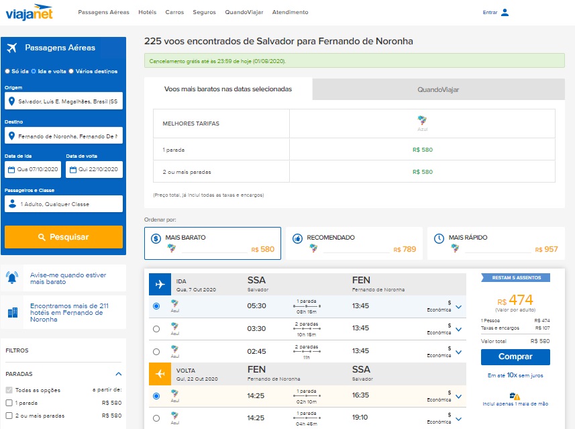Click the hotels building icon

coord(12,312)
